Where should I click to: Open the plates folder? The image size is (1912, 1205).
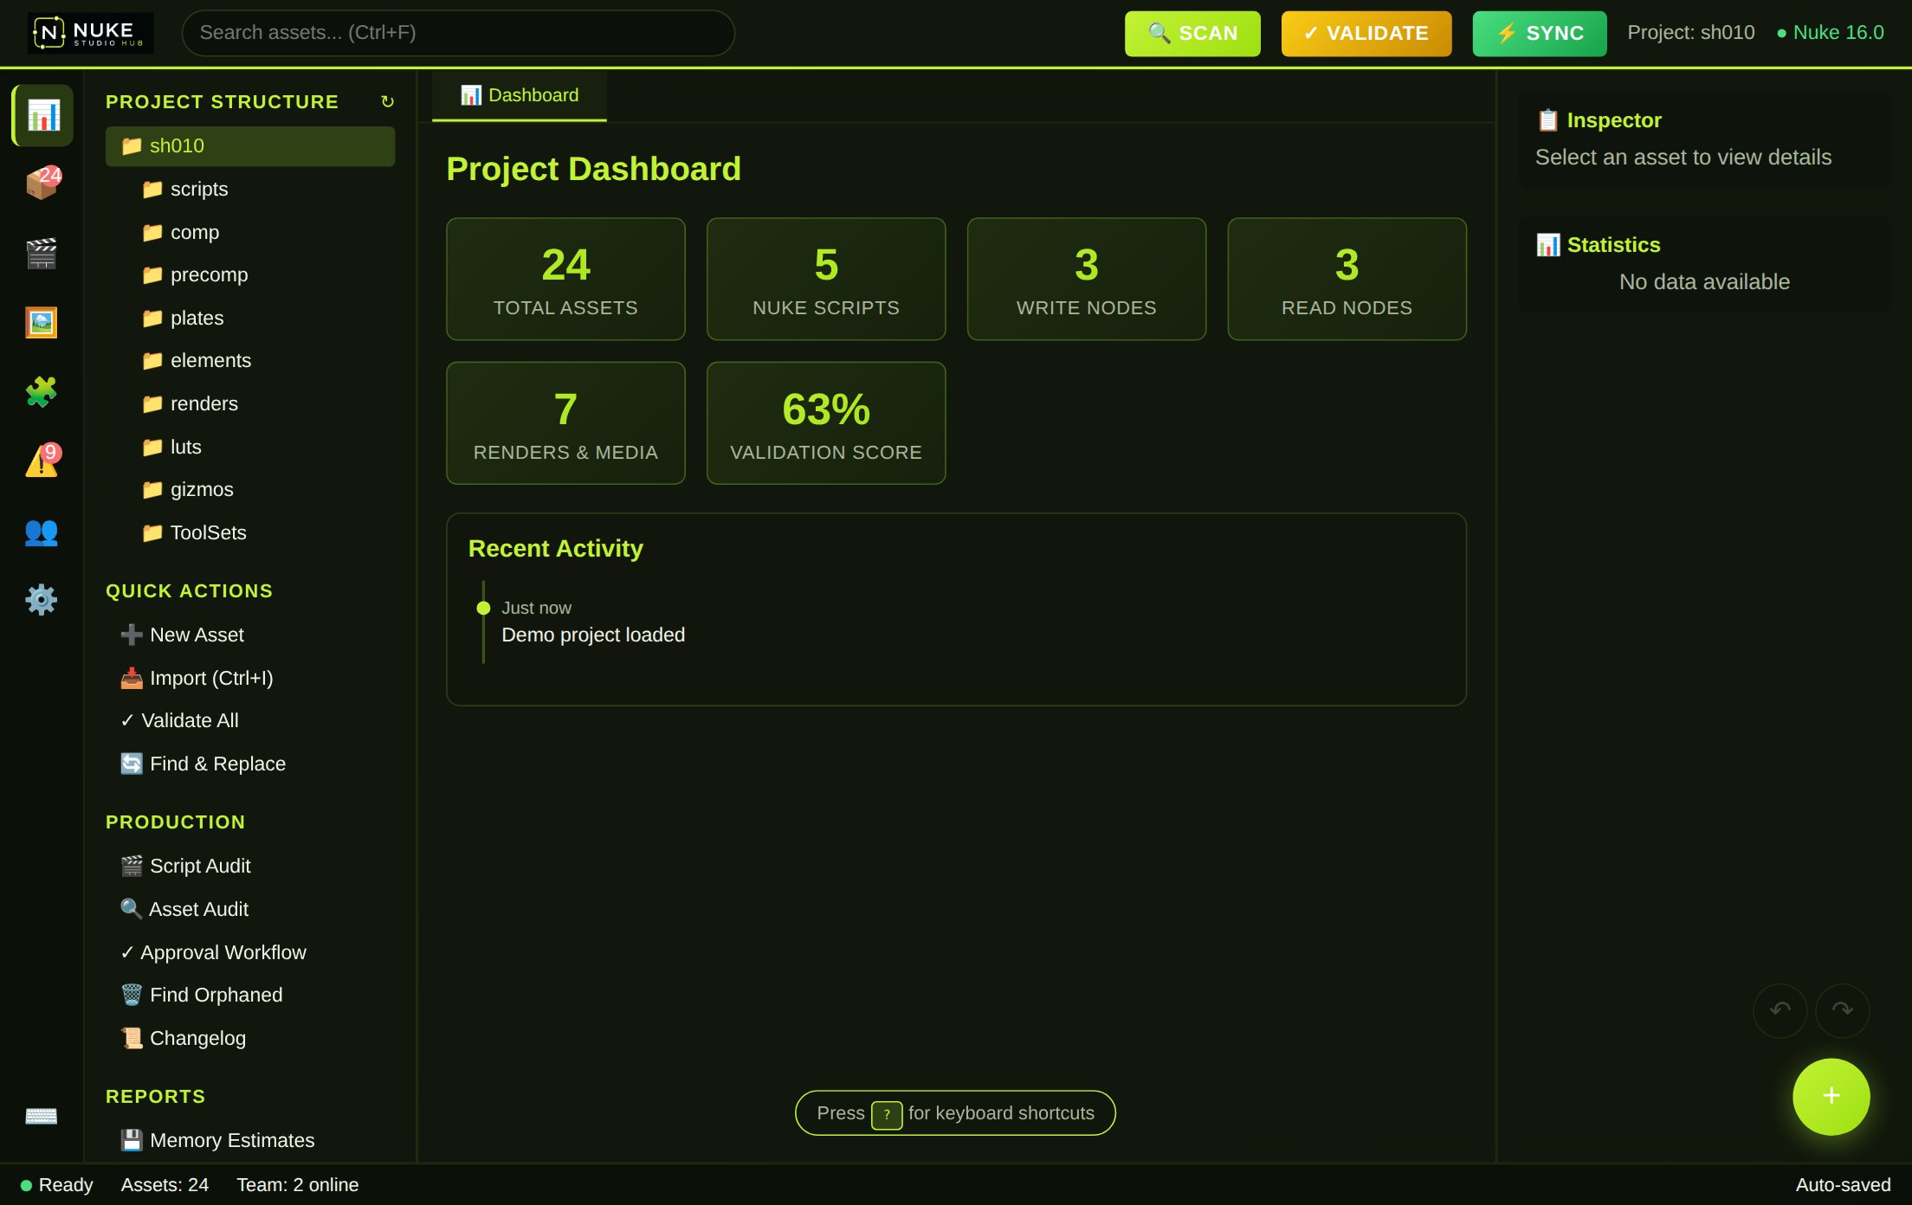pyautogui.click(x=261, y=318)
